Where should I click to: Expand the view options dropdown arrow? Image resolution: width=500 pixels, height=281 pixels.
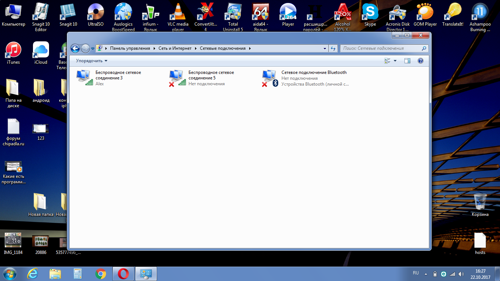(395, 61)
